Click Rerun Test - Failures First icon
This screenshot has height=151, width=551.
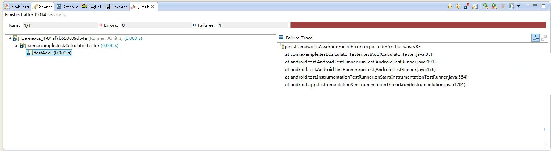494,6
